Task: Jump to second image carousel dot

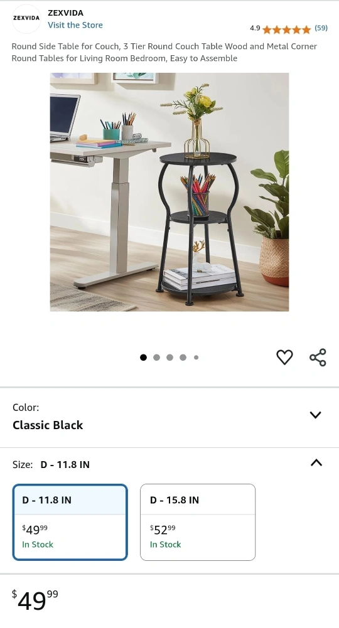Action: (x=157, y=357)
